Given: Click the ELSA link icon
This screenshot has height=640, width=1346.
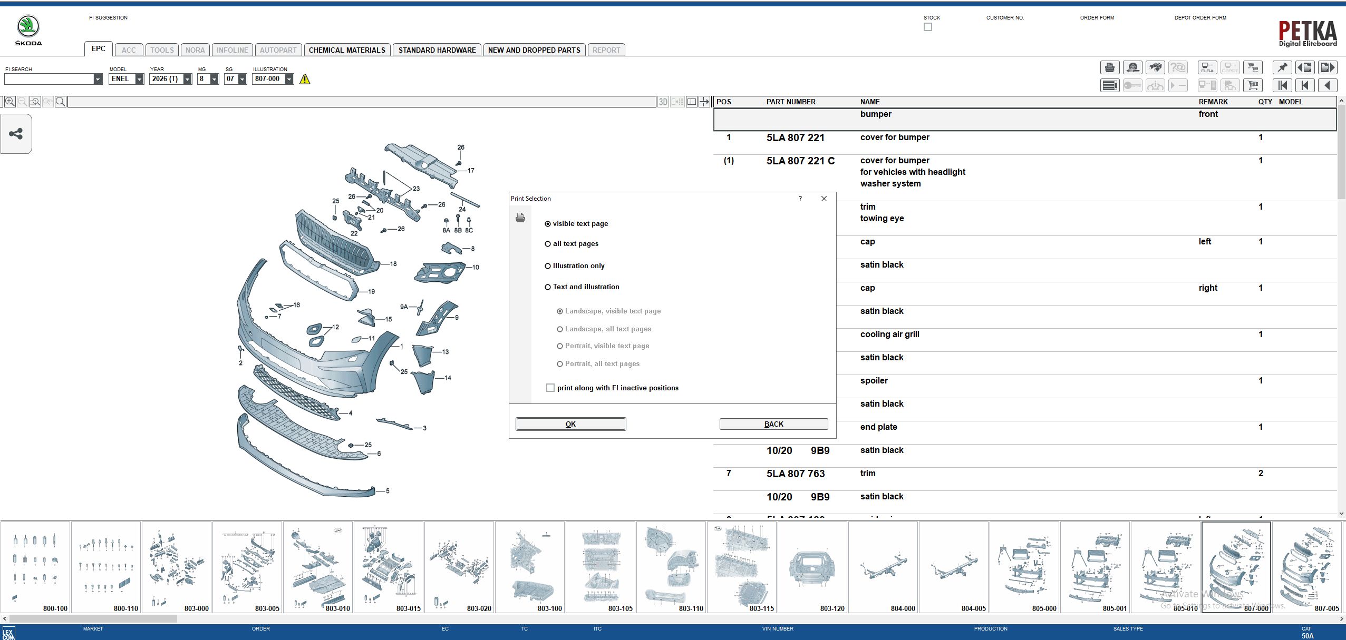Looking at the screenshot, I should [1207, 67].
